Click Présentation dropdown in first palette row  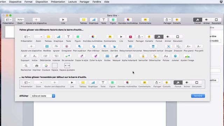point(27,37)
